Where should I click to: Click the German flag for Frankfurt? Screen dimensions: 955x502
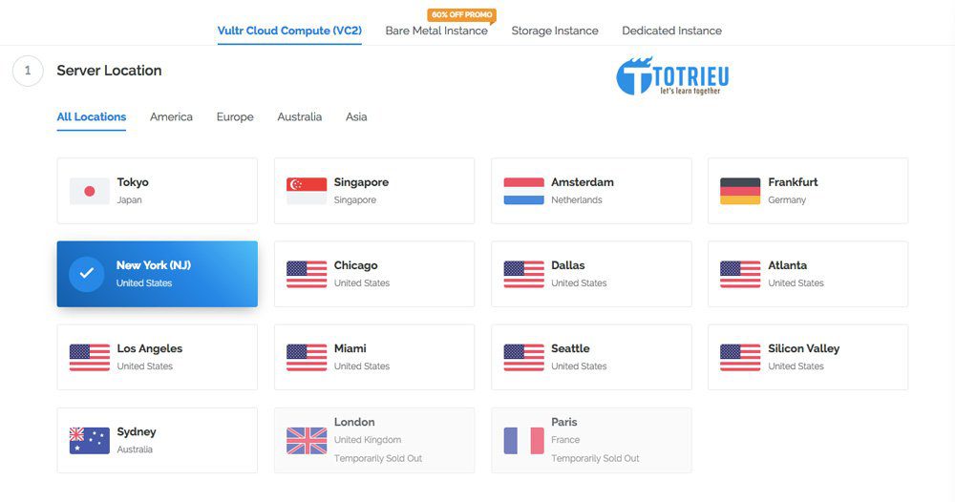(740, 191)
